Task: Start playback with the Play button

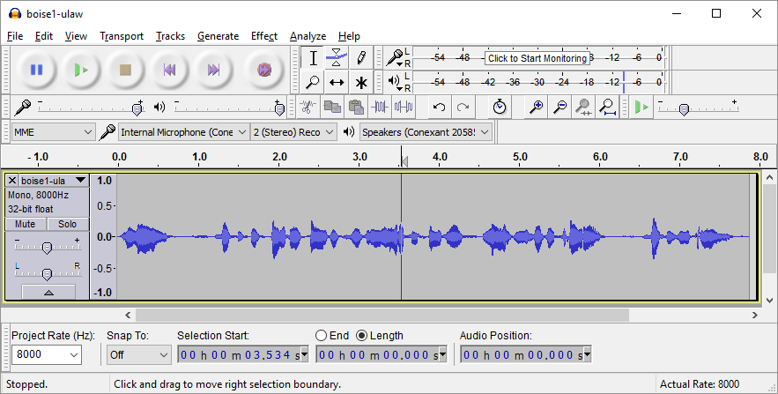Action: (81, 70)
